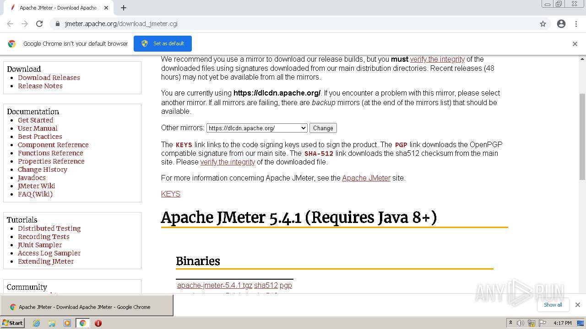The width and height of the screenshot is (586, 329).
Task: Close the Apache JMeter tab
Action: point(106,8)
